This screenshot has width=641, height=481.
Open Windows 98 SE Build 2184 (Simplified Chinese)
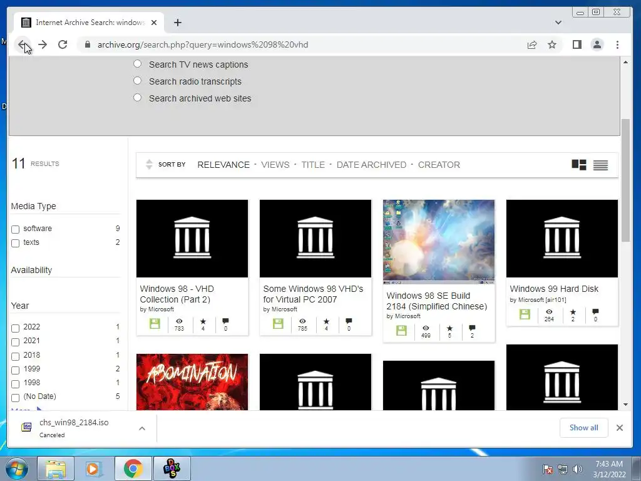tap(436, 301)
